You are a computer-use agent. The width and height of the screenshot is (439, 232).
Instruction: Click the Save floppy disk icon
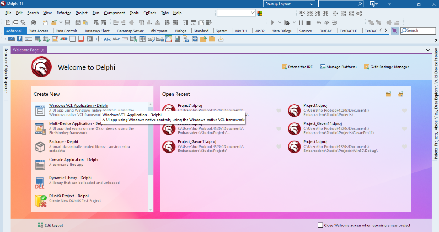coord(68,23)
